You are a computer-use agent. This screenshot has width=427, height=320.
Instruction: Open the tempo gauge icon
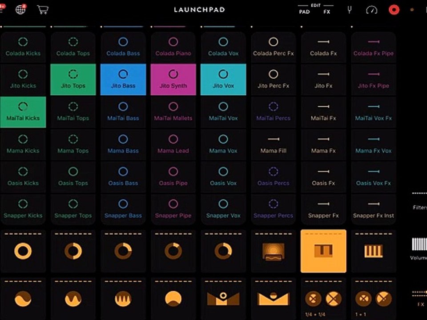pos(371,10)
